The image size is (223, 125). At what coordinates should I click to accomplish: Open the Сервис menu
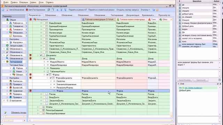pyautogui.click(x=33, y=2)
